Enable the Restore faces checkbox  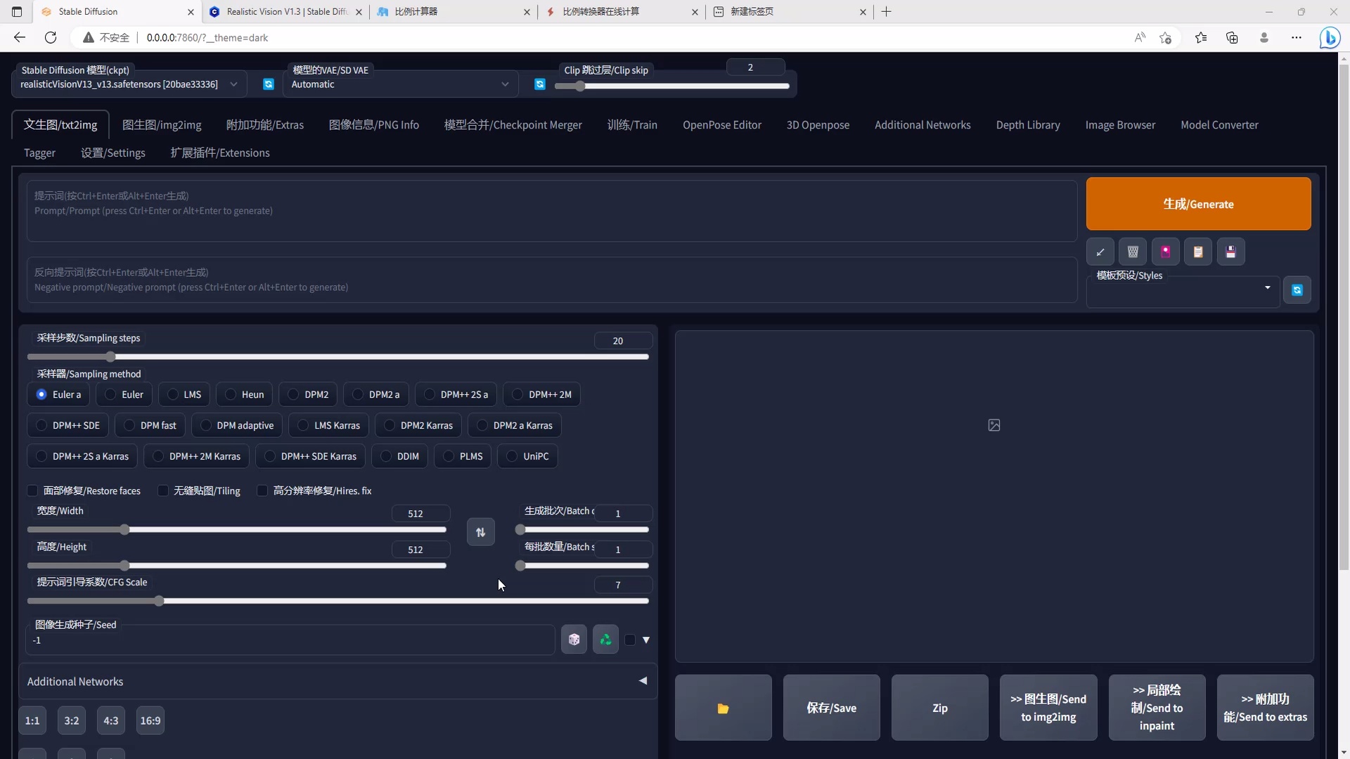pyautogui.click(x=33, y=491)
